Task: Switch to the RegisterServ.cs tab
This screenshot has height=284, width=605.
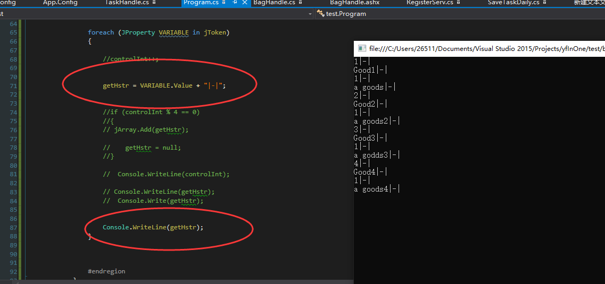Action: tap(430, 3)
